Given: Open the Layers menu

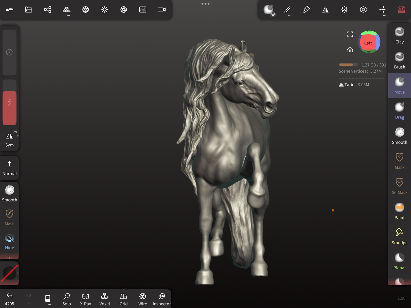Looking at the screenshot, I should (344, 10).
